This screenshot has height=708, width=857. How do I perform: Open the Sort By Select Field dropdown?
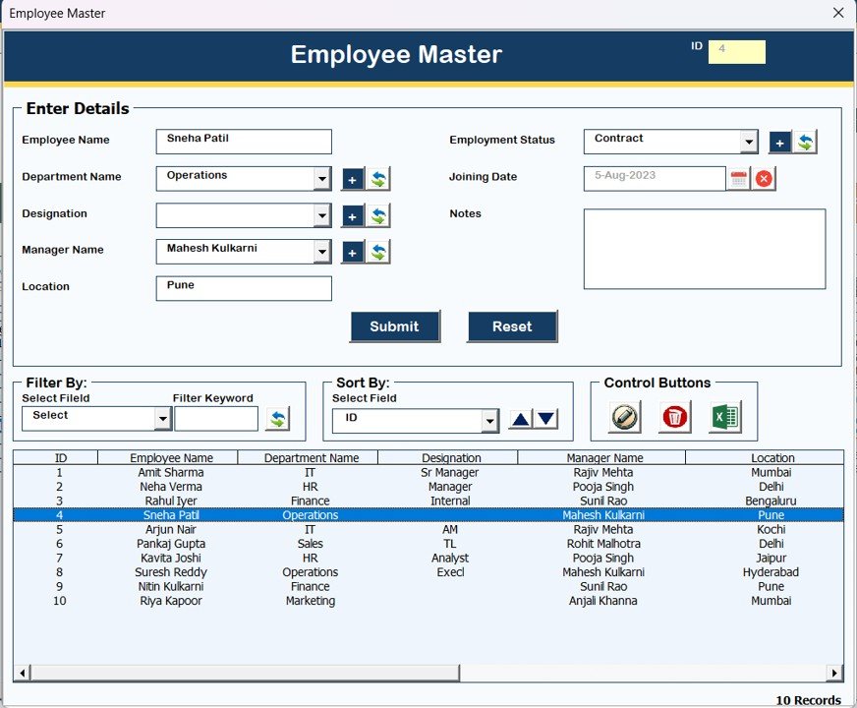pyautogui.click(x=490, y=420)
